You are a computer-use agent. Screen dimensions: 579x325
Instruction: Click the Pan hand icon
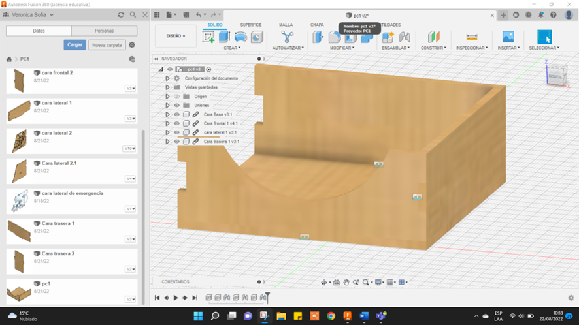[346, 282]
